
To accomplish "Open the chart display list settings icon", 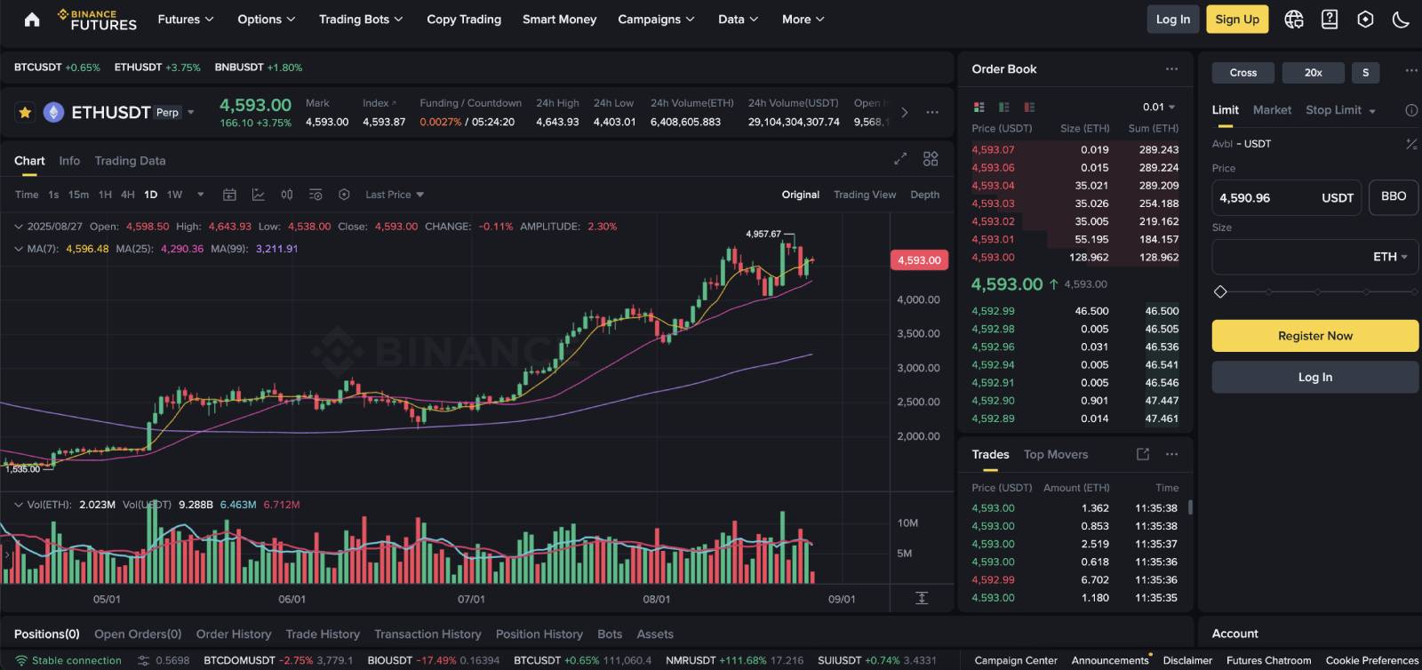I will click(x=316, y=195).
